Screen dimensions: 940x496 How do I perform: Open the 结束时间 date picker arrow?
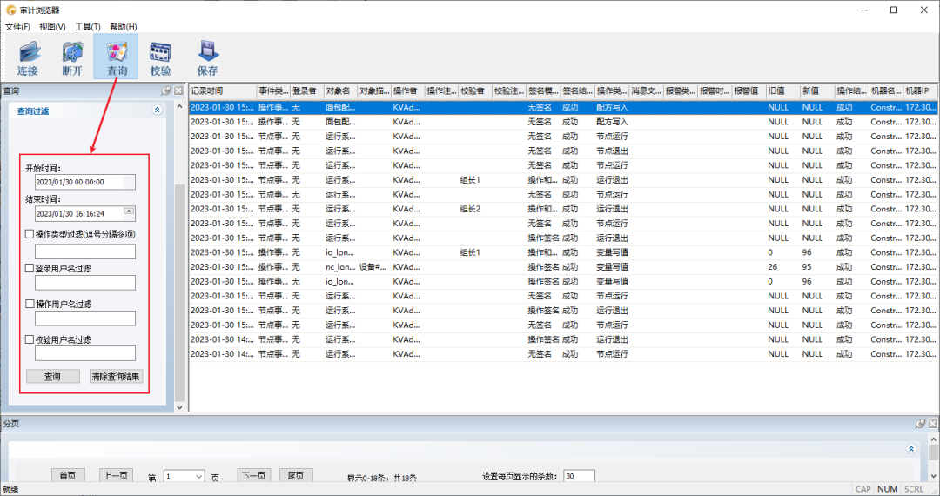point(129,211)
